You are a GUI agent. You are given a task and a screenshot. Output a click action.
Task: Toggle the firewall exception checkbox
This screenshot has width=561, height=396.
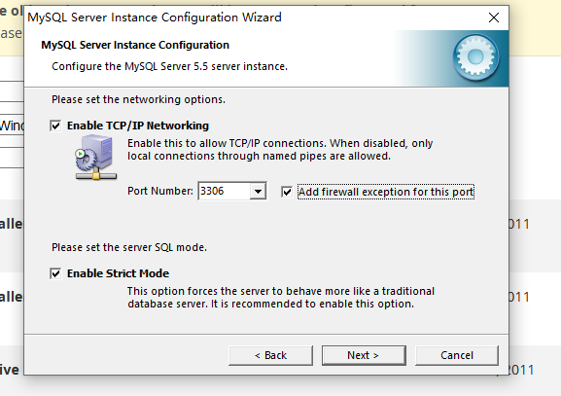pyautogui.click(x=287, y=192)
